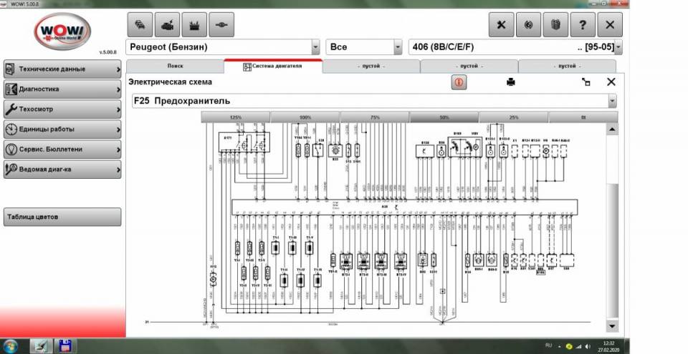688x354 pixels.
Task: Set diagram zoom to 125%
Action: pyautogui.click(x=235, y=117)
